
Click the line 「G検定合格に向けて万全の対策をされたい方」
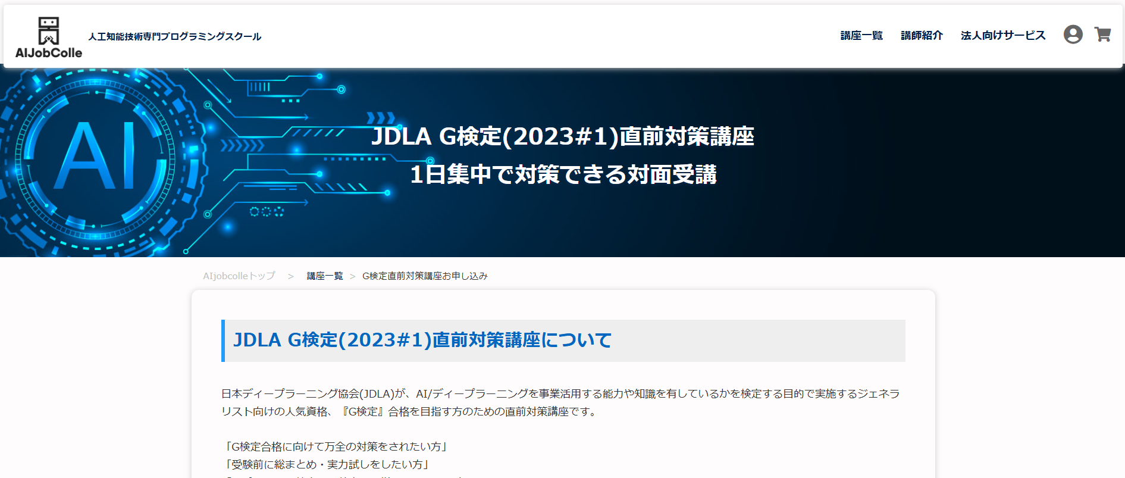336,446
